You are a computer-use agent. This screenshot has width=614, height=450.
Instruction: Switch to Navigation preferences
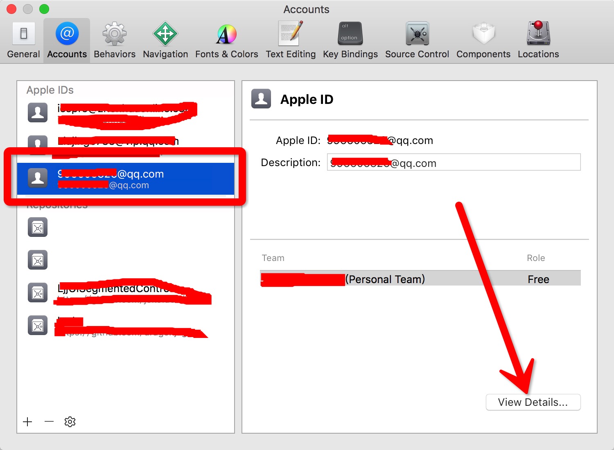click(x=165, y=40)
